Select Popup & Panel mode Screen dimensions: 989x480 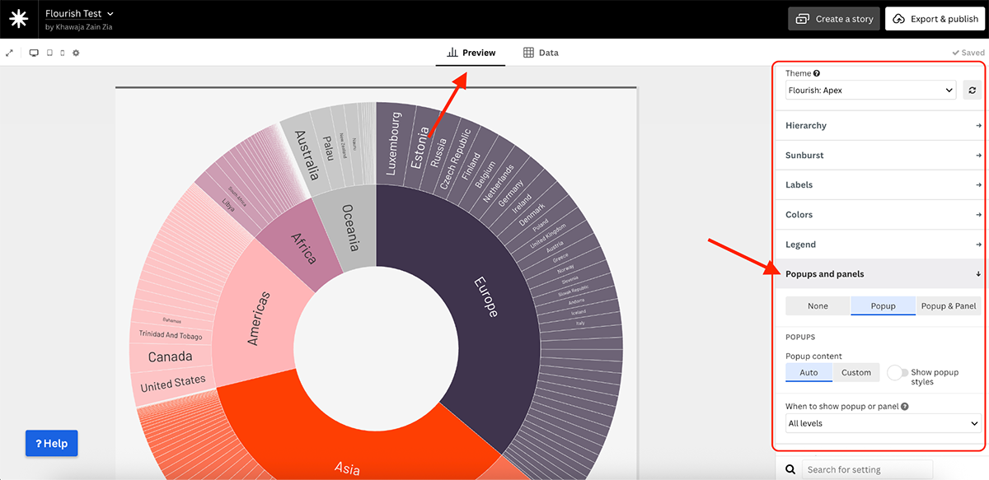coord(949,305)
